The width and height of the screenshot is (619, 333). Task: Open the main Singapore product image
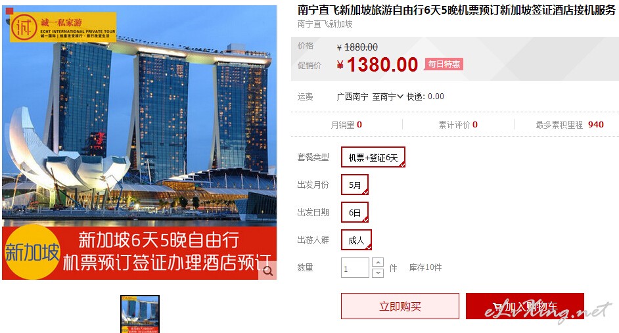coord(139,143)
